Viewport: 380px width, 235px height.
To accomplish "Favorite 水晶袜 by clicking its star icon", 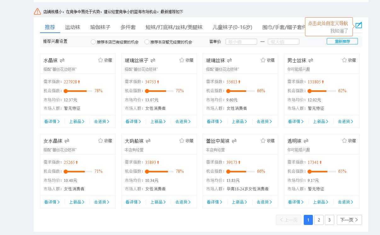I will (100, 60).
